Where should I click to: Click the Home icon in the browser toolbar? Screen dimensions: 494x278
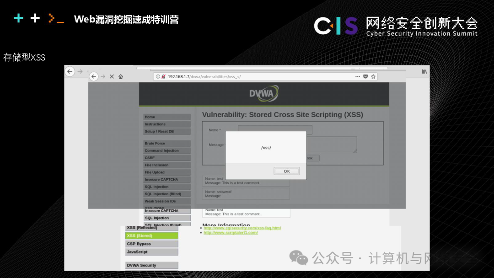pos(121,76)
